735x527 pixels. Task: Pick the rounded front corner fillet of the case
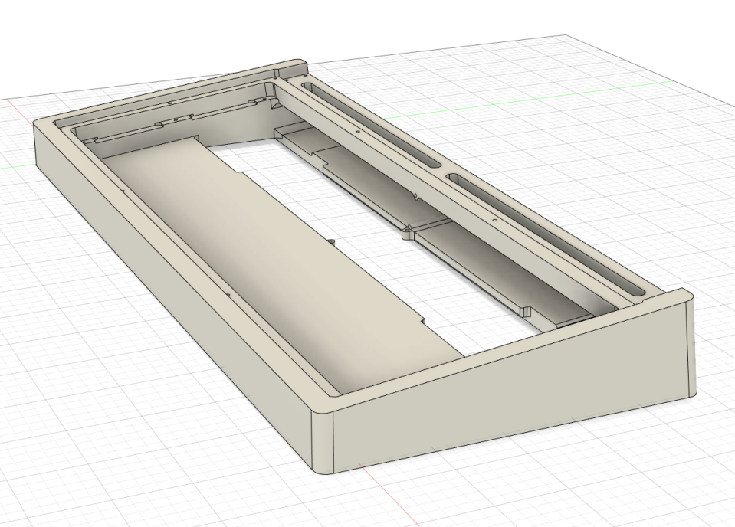pyautogui.click(x=323, y=442)
